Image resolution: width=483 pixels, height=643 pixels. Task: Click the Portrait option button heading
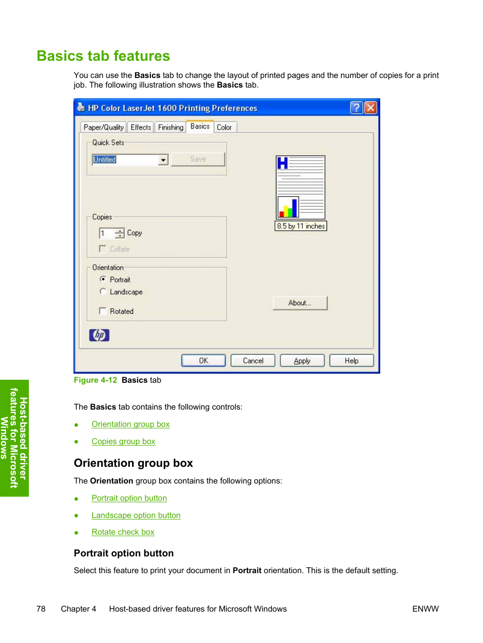click(124, 553)
